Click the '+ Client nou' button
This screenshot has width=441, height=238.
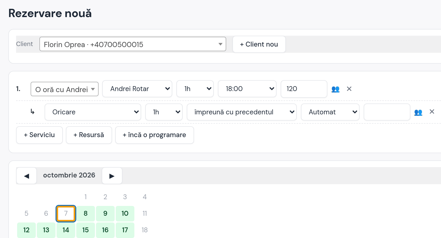pos(259,44)
